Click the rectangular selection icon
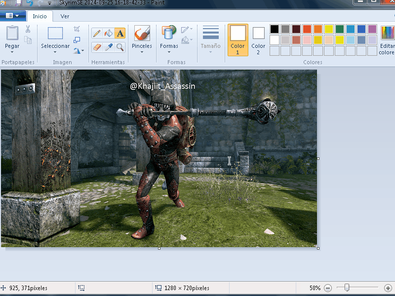This screenshot has width=395, height=296. (x=55, y=33)
